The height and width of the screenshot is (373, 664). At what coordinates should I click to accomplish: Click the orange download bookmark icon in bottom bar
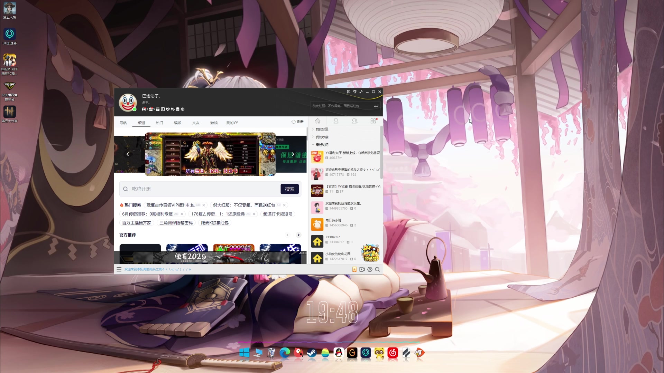tap(354, 269)
